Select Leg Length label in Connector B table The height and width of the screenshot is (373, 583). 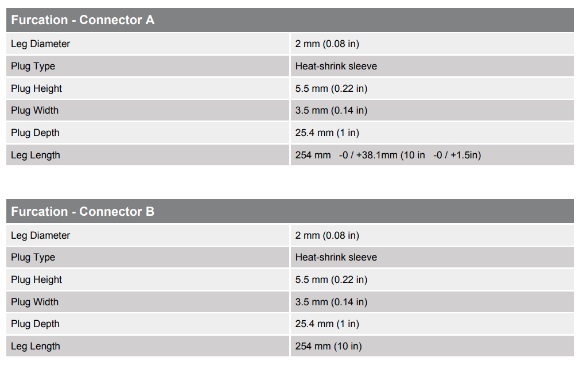(x=36, y=346)
